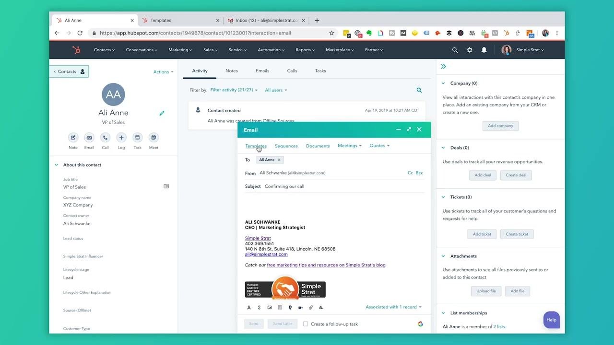Open the notifications bell

coord(484,50)
